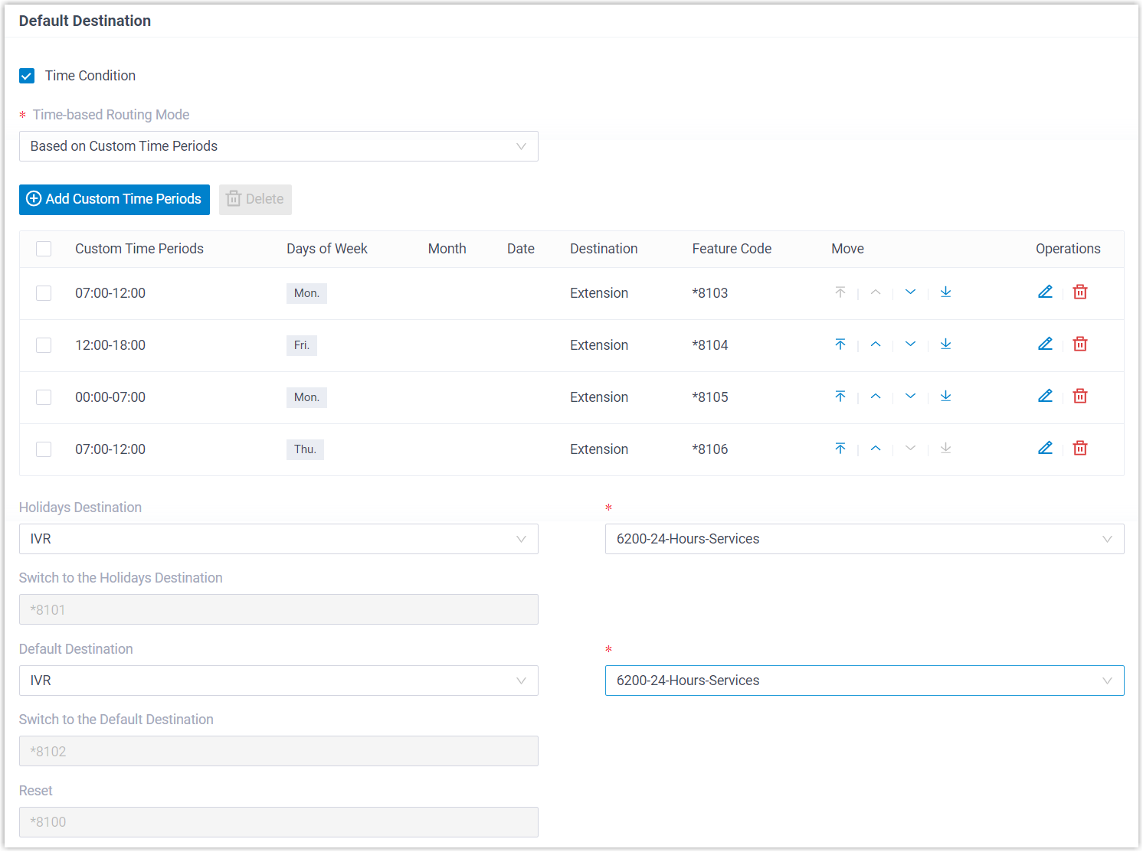This screenshot has width=1143, height=852.
Task: Click the Reset feature code field
Action: pyautogui.click(x=278, y=822)
